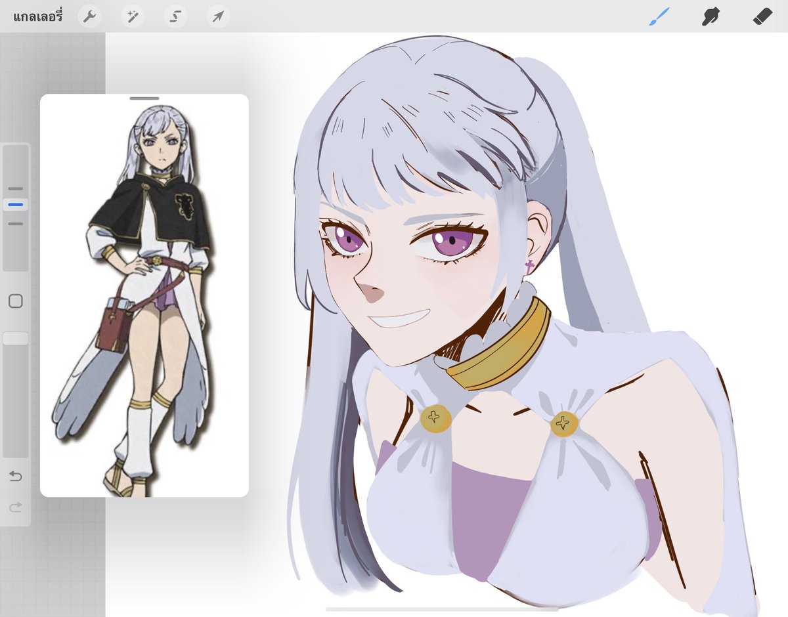788x617 pixels.
Task: Tap the Reference window grabber handle
Action: (x=144, y=98)
